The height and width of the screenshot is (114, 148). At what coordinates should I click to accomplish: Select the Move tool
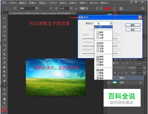4,18
